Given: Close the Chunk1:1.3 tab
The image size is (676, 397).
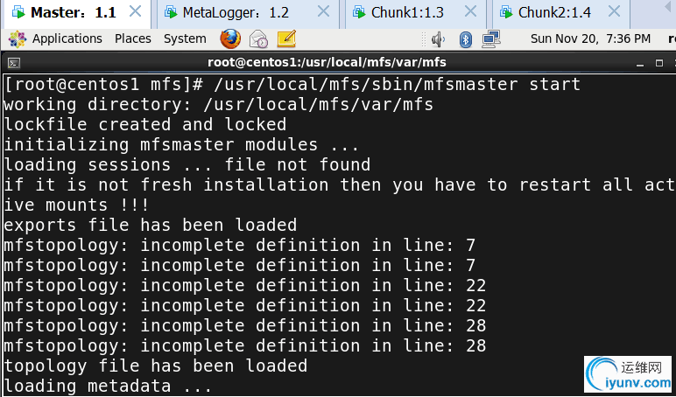Looking at the screenshot, I should coord(470,11).
